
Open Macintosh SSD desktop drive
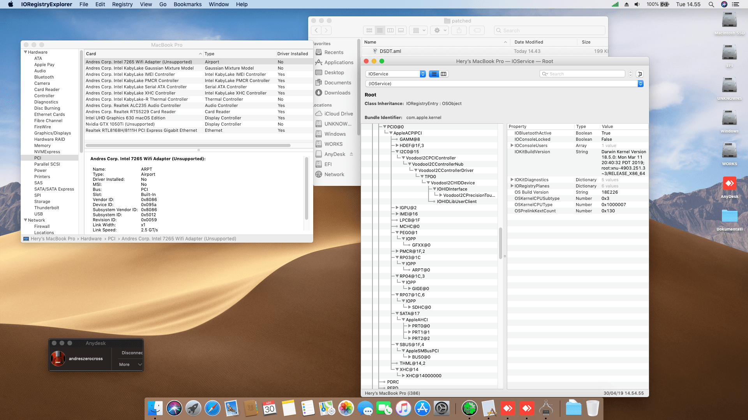pyautogui.click(x=729, y=23)
